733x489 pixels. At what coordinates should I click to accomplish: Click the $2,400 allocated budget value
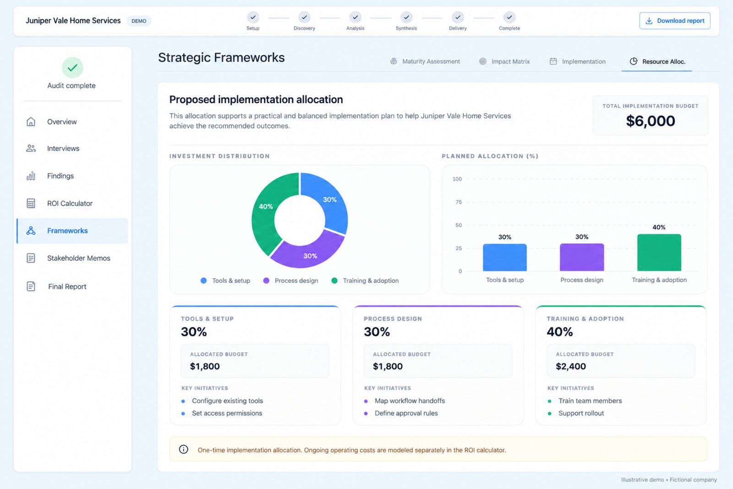click(x=570, y=366)
